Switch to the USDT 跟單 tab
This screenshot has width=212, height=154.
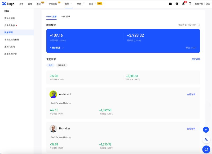[x=51, y=16]
